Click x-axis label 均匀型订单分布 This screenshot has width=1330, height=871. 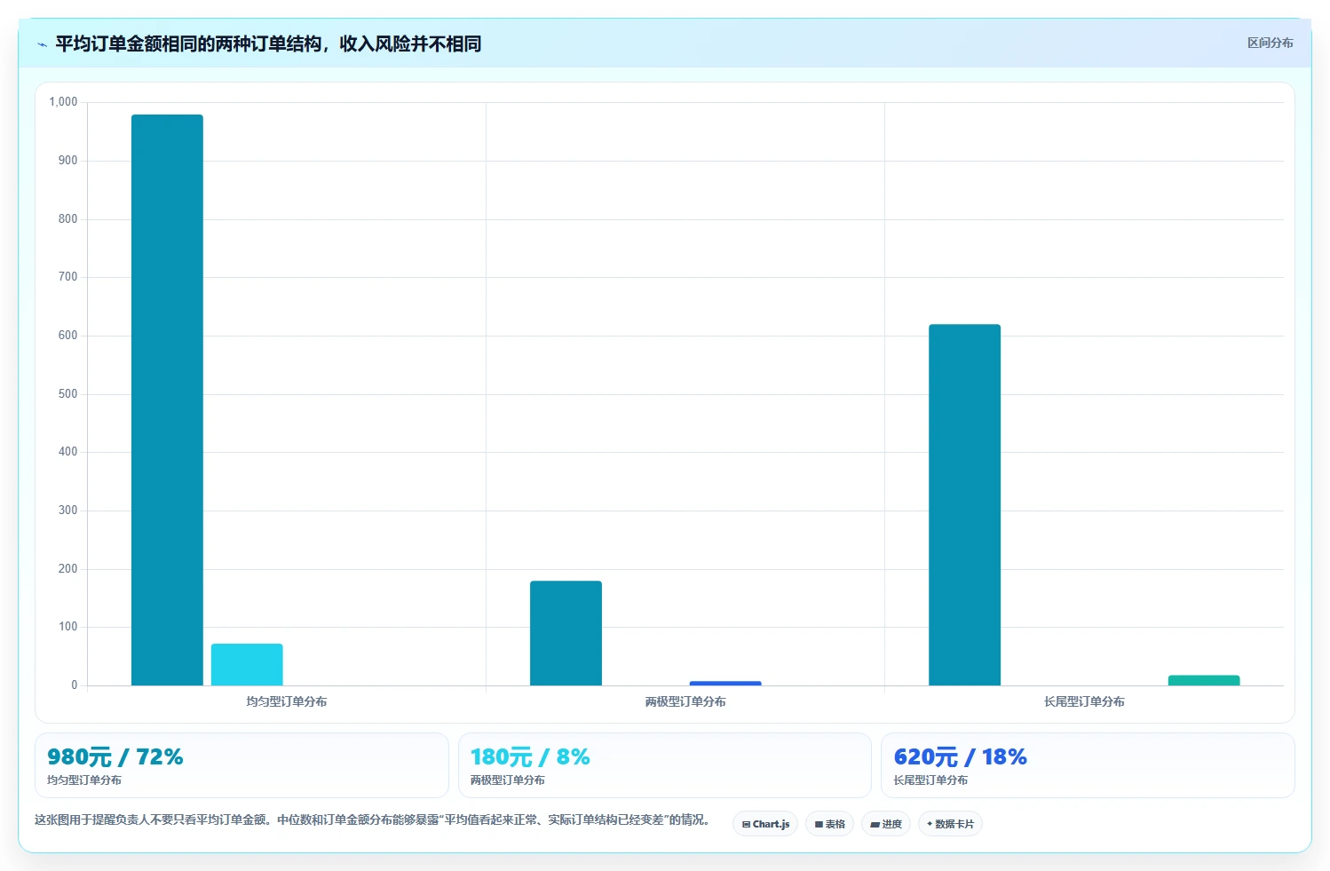tap(286, 701)
